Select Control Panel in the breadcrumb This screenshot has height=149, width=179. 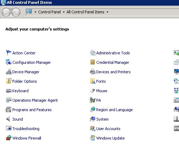[x=49, y=12]
